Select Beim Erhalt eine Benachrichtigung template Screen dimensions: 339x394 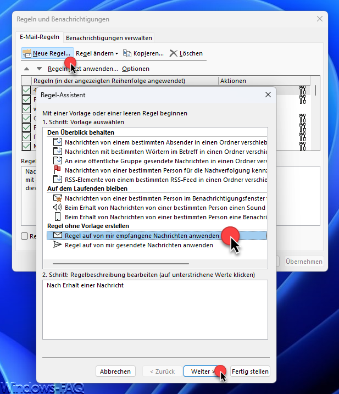click(157, 217)
